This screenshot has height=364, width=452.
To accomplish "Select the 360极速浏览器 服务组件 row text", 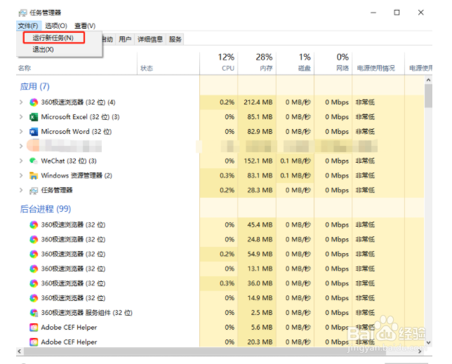I will pyautogui.click(x=87, y=313).
